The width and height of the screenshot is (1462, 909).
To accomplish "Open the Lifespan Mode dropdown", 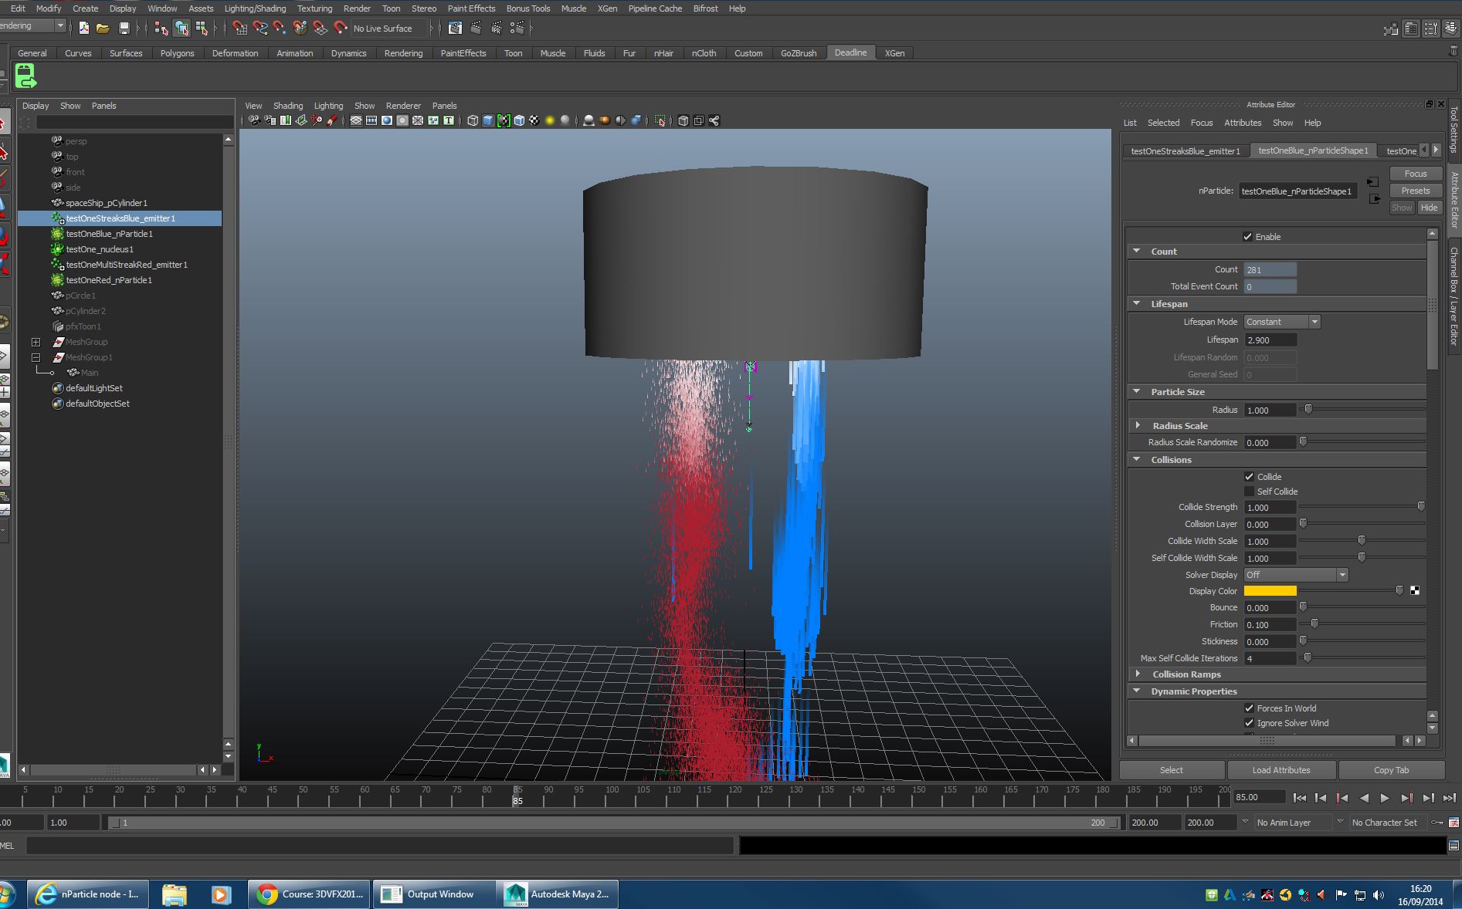I will 1281,322.
